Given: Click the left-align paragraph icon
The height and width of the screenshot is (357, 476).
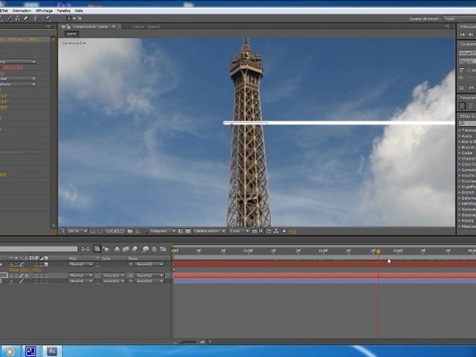Looking at the screenshot, I should (x=462, y=106).
